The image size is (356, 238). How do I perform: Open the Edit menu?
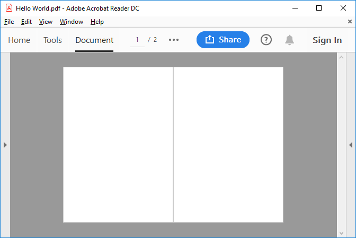[x=26, y=22]
